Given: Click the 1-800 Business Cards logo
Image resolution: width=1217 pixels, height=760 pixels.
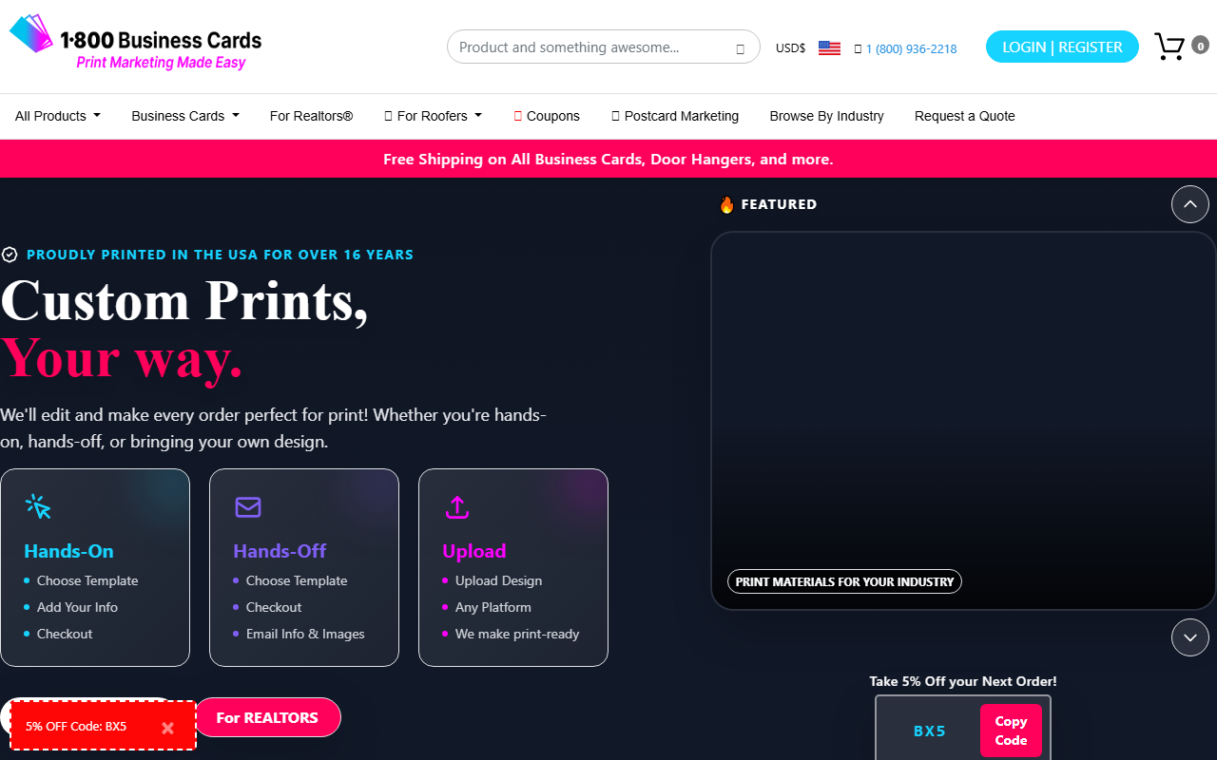Looking at the screenshot, I should coord(135,45).
